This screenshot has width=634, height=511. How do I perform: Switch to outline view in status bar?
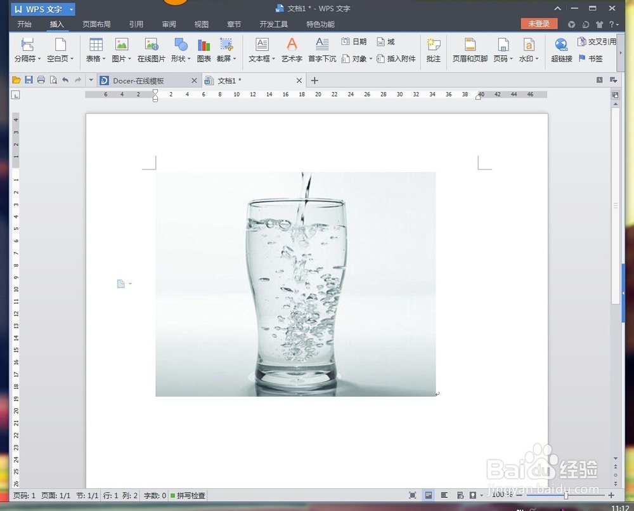(x=444, y=495)
